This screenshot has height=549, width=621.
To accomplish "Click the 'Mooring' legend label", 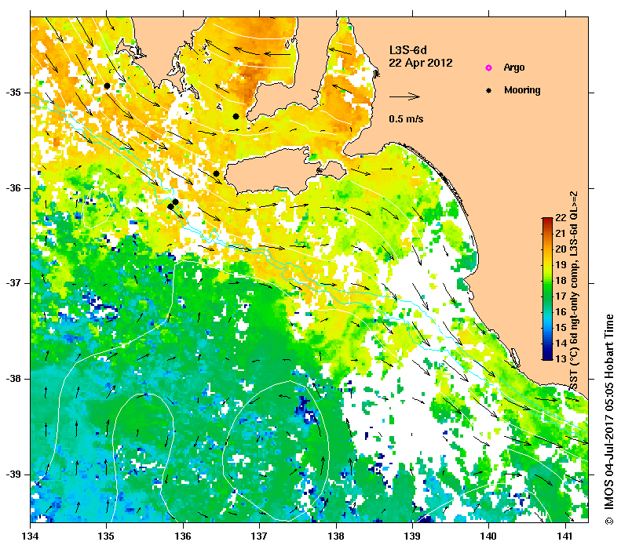I will (522, 90).
